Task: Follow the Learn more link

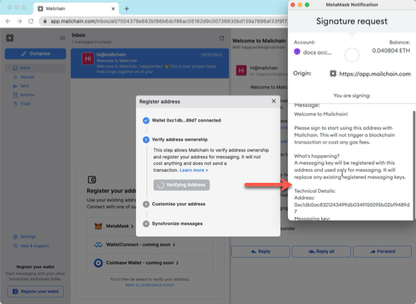Action: point(193,170)
